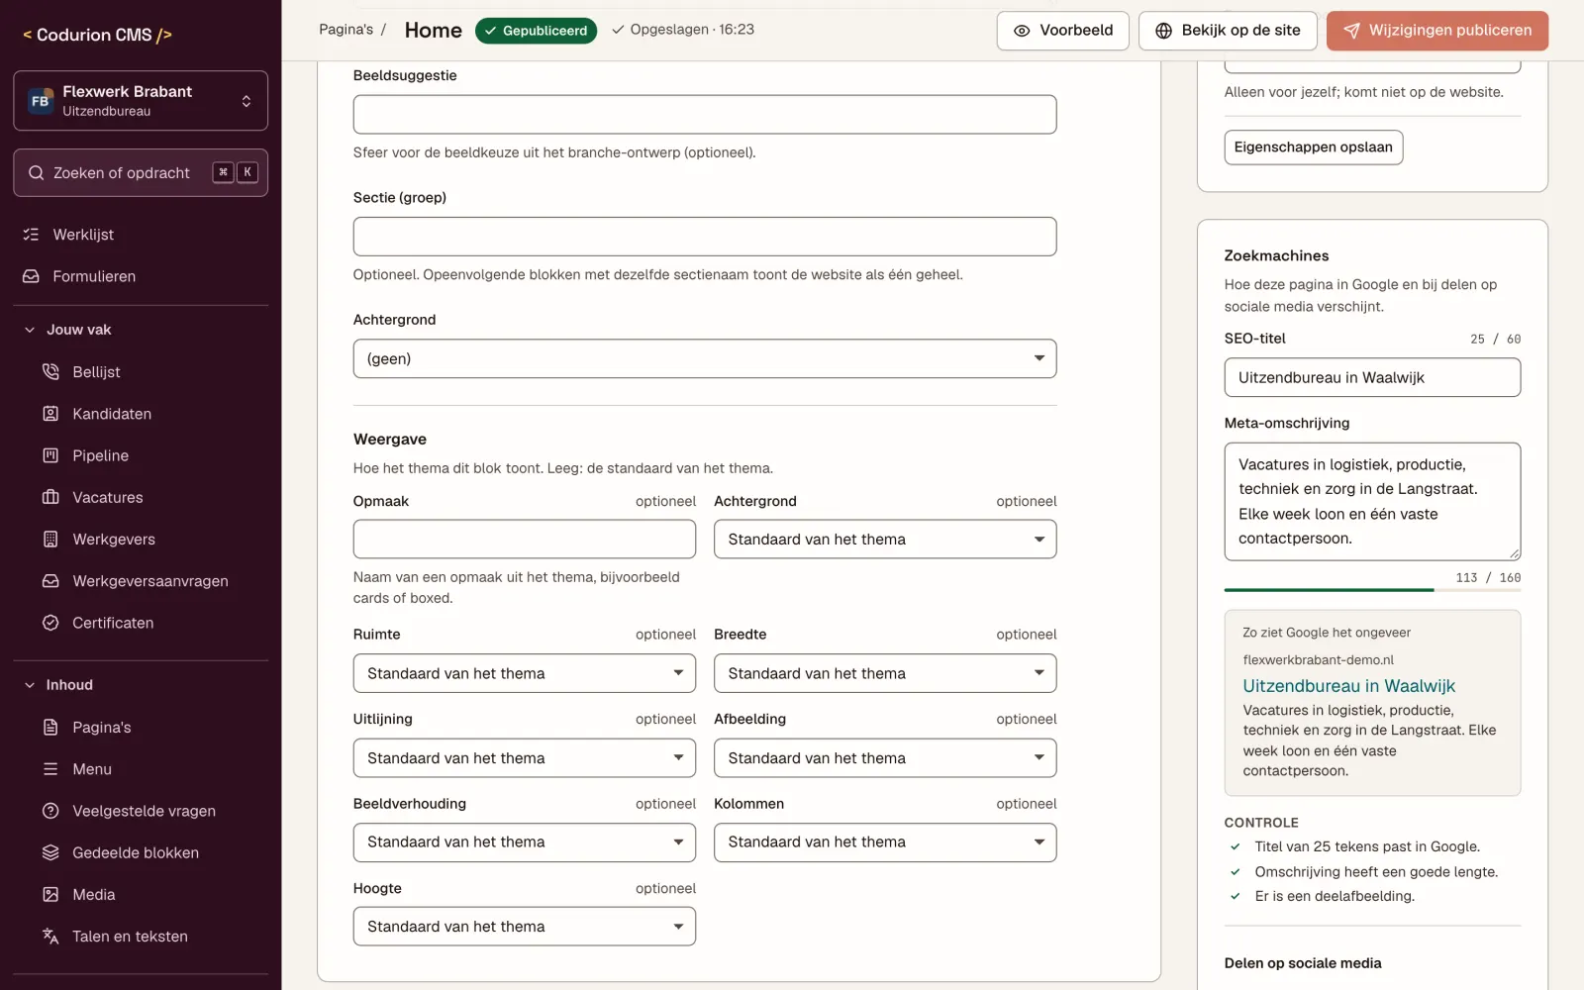This screenshot has width=1584, height=990.
Task: Click the Gepubliceerd status badge
Action: coord(536,31)
